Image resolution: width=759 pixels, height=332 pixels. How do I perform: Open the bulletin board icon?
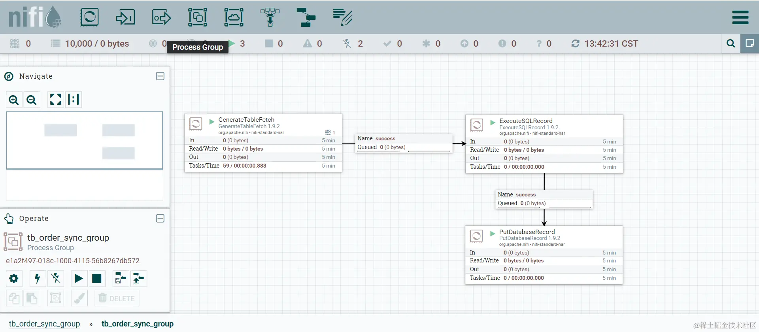coord(750,43)
